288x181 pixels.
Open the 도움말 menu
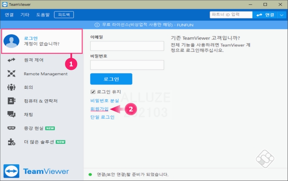[x=43, y=15]
